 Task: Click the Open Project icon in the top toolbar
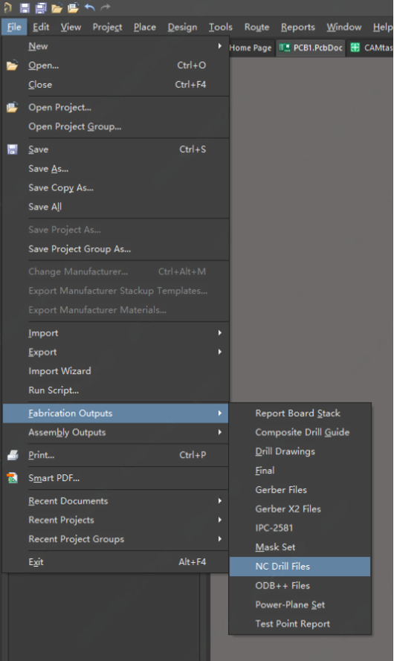click(74, 7)
